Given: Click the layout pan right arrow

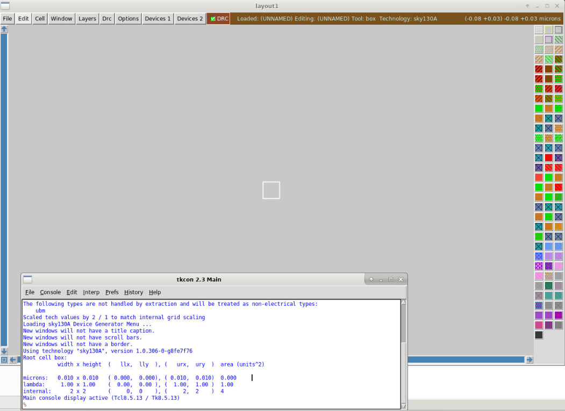Looking at the screenshot, I should click(x=530, y=359).
